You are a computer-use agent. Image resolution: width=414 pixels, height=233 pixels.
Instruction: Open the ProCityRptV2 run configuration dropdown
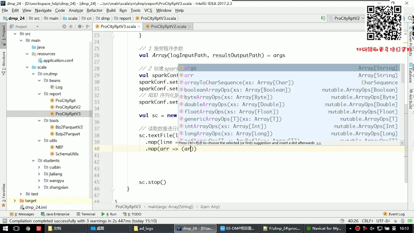(347, 18)
